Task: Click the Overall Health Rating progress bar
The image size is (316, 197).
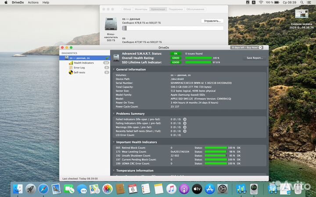Action: click(198, 58)
